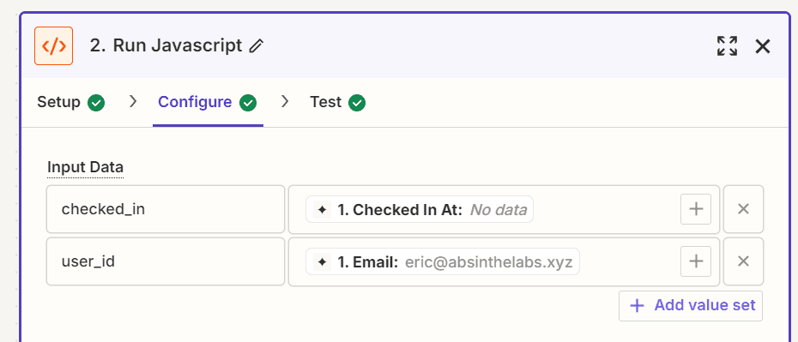Switch to the Test tab
798x342 pixels.
pos(337,102)
